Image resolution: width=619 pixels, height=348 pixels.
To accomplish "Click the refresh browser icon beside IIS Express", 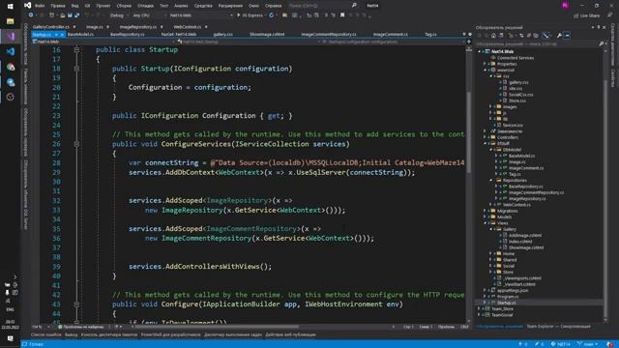I will (271, 15).
